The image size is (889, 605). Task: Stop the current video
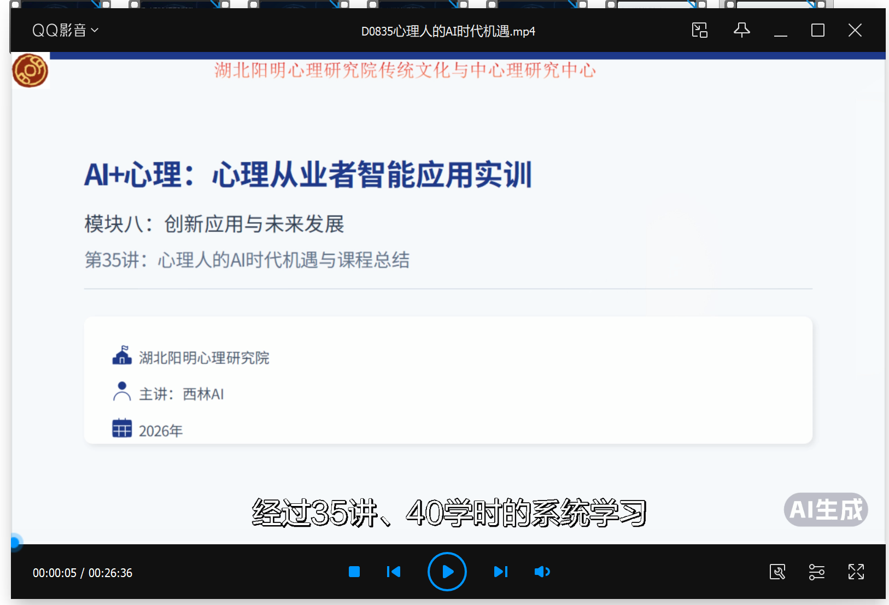coord(354,572)
